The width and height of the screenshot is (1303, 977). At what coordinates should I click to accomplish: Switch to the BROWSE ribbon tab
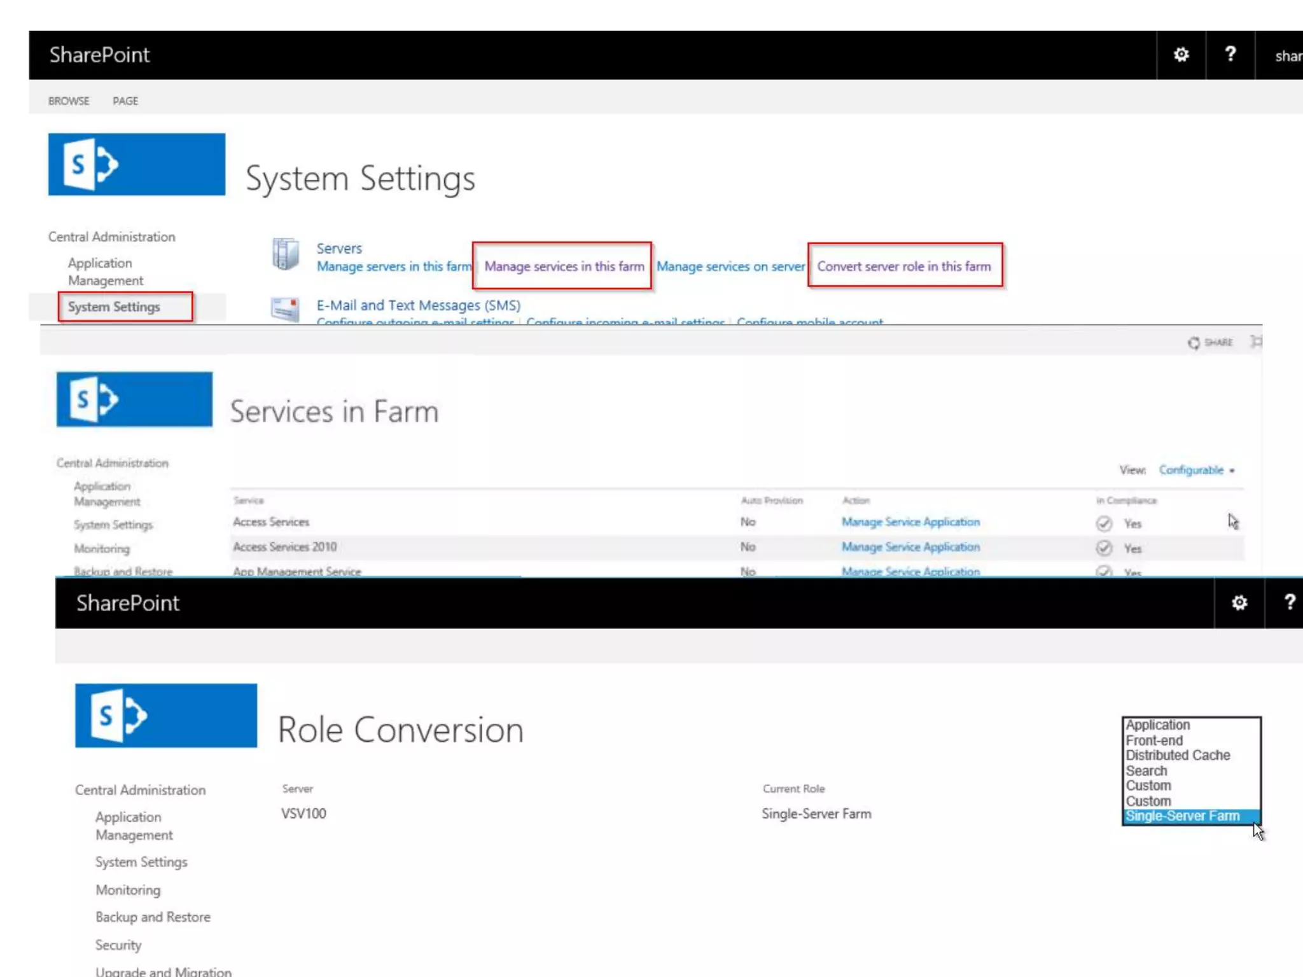(x=69, y=101)
